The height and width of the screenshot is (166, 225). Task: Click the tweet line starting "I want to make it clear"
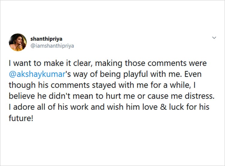[x=107, y=64]
